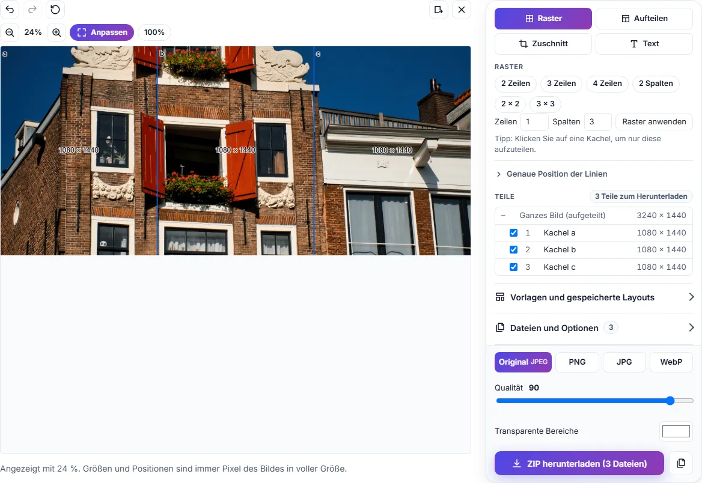
Task: Click the reset circular arrow icon
Action: (55, 10)
